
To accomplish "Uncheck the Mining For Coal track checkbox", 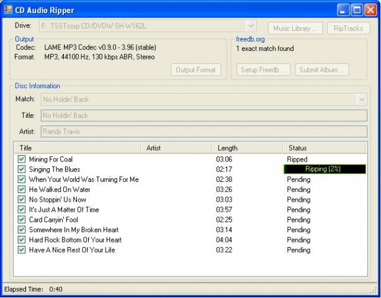I will coord(21,159).
